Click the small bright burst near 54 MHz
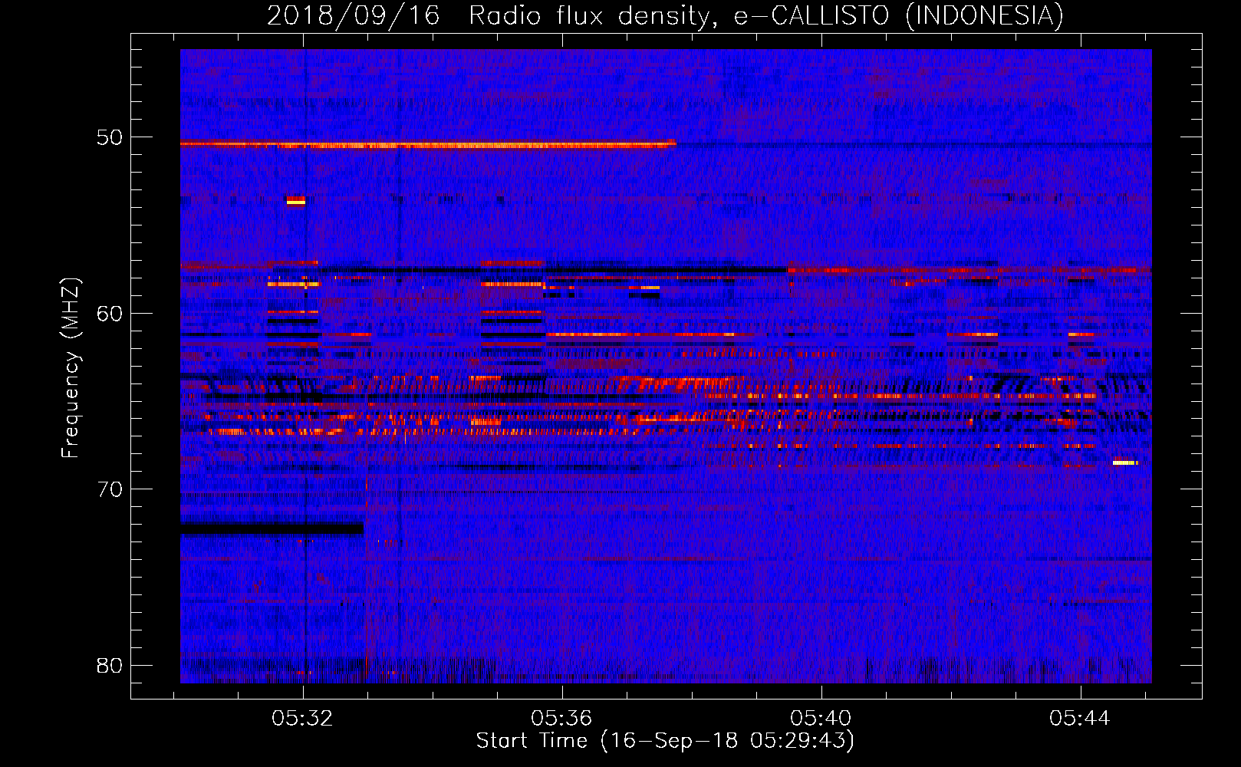1241x767 pixels. (x=295, y=201)
